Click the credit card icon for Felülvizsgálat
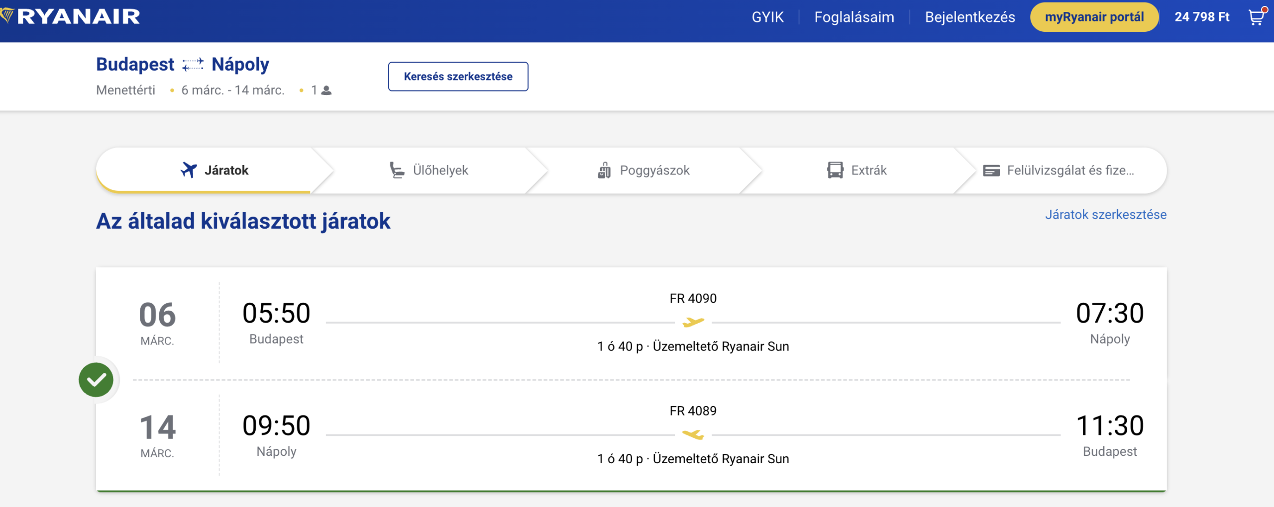This screenshot has width=1274, height=507. 991,170
